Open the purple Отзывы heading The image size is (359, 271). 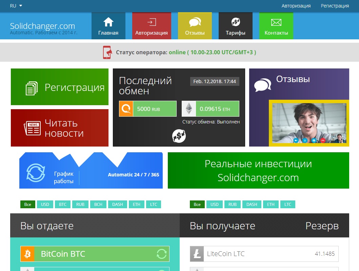293,79
